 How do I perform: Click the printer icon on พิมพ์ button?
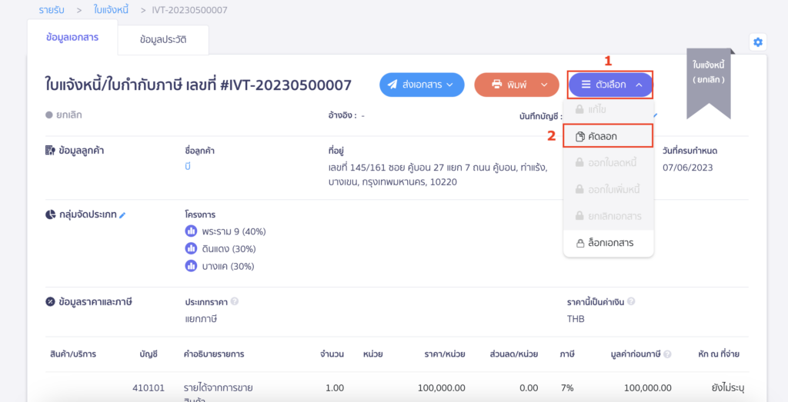497,85
